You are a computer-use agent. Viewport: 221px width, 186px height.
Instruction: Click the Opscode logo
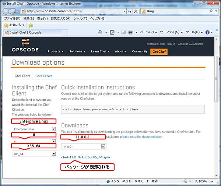pos(25,45)
